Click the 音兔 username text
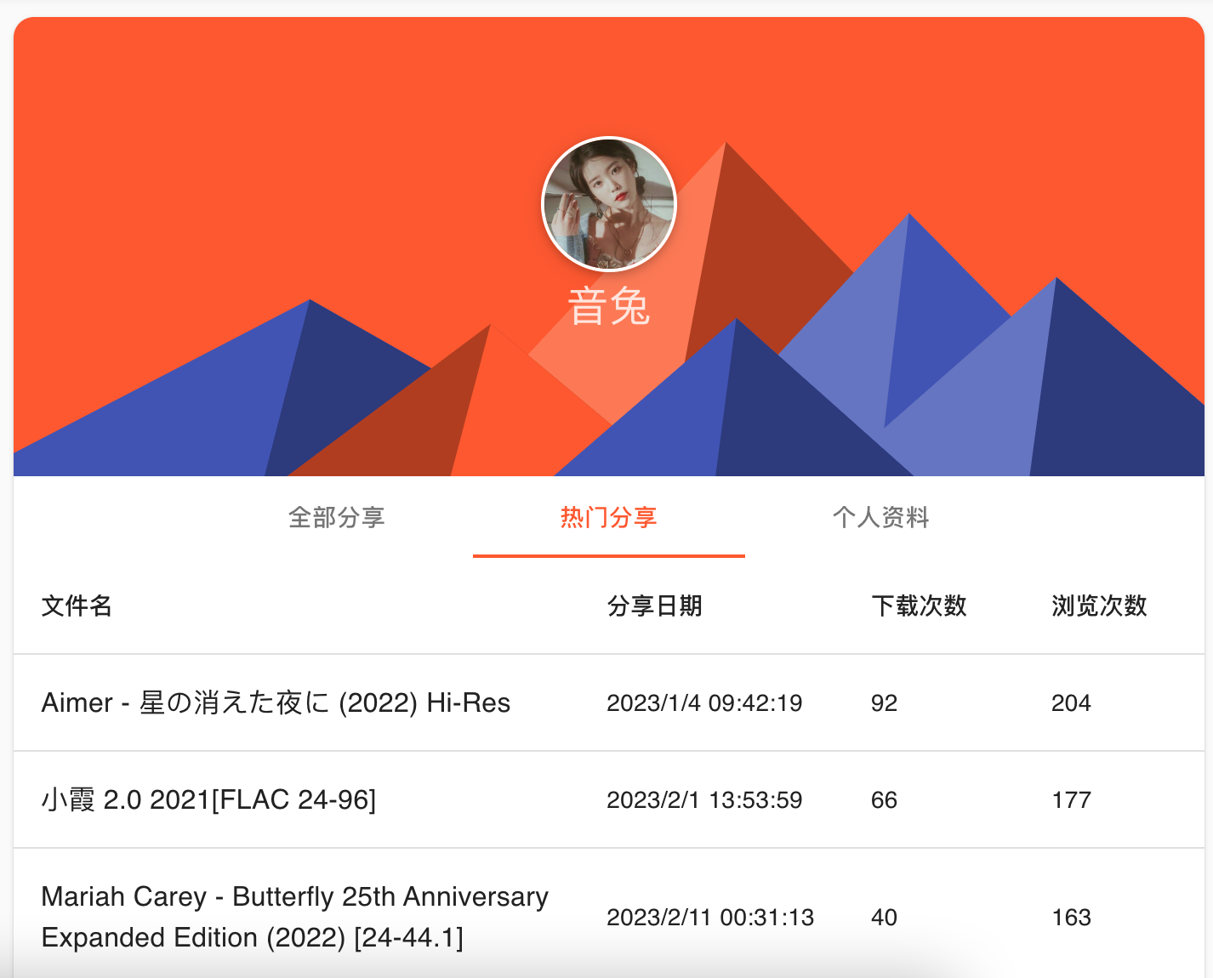The width and height of the screenshot is (1213, 978). 609,306
